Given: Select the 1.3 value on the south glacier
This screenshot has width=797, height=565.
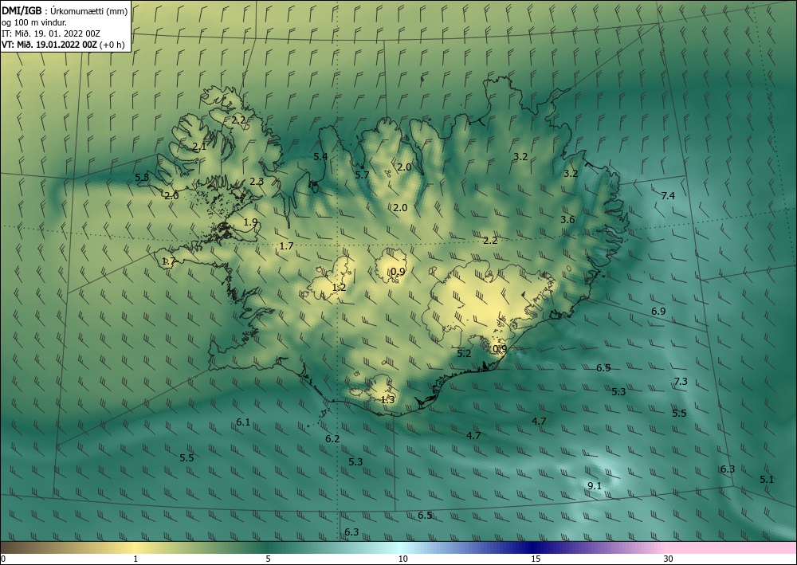Looking at the screenshot, I should click(x=388, y=400).
